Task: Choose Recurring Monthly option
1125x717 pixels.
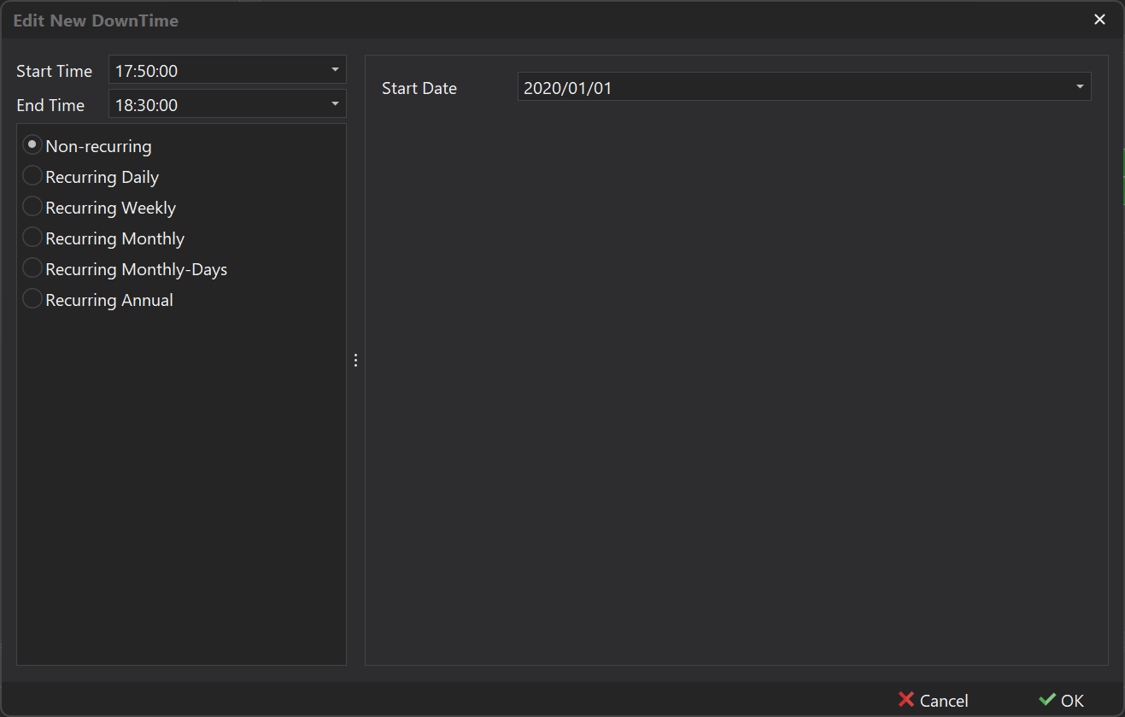Action: pyautogui.click(x=32, y=237)
